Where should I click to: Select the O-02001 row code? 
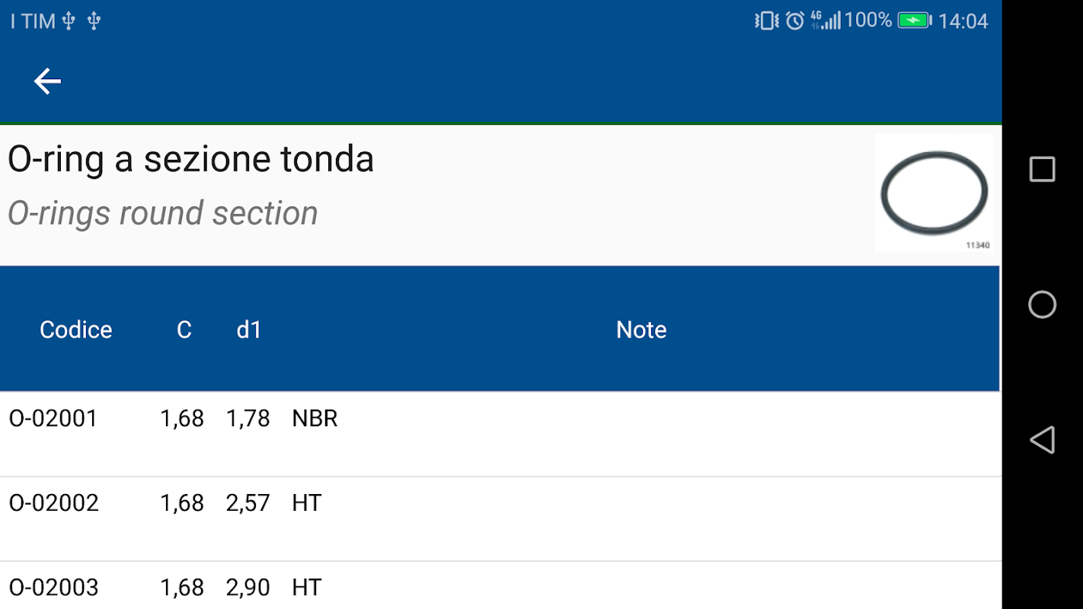coord(53,419)
